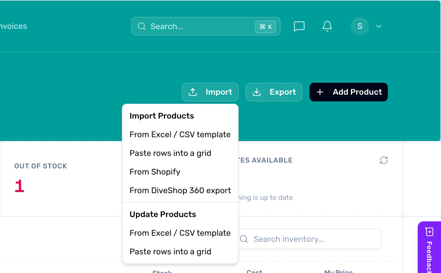Choose Update Products Paste rows into a grid
This screenshot has width=441, height=273.
pos(180,252)
